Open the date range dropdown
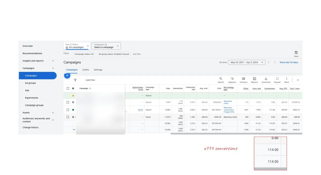Viewport: 321px width, 175px height. click(247, 62)
